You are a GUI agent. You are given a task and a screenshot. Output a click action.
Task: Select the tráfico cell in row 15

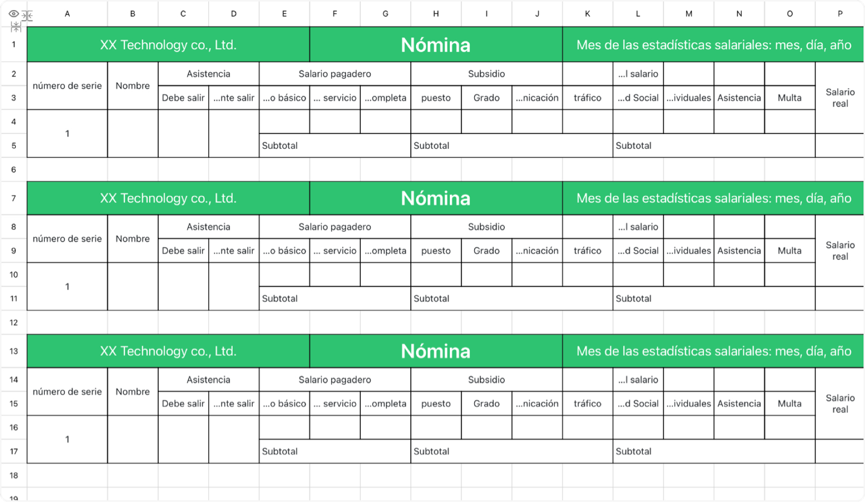tap(588, 403)
